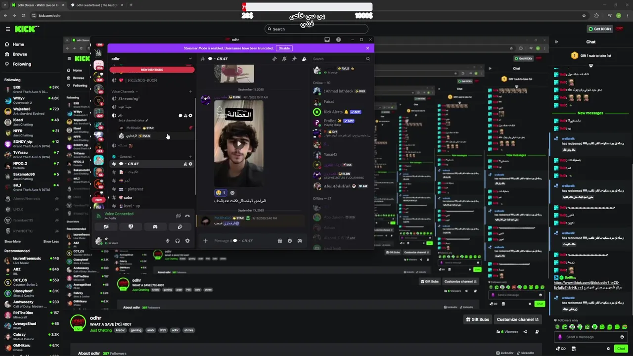Send with the green Chat button
The image size is (633, 356).
coord(621,349)
